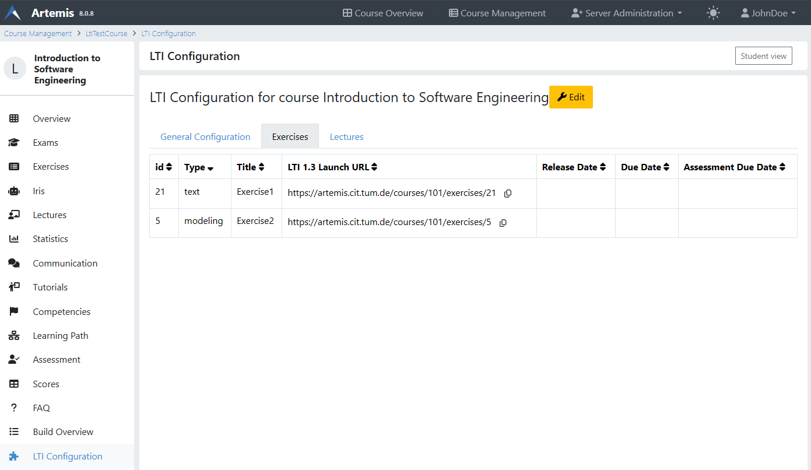Screen dimensions: 811x470
Task: Click the Student view button
Action: pos(763,56)
